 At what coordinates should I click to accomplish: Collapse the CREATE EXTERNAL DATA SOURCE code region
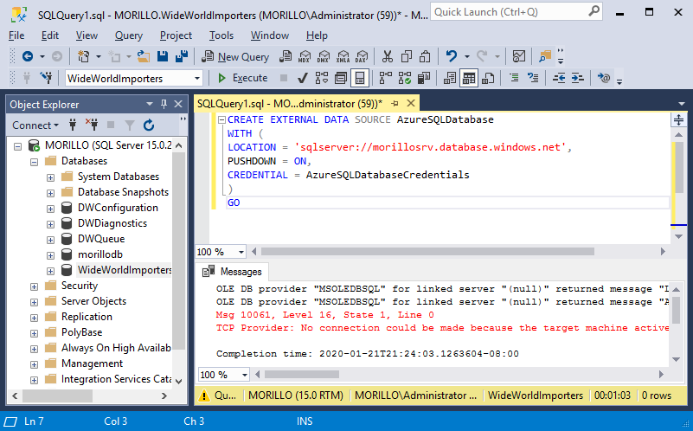coord(222,119)
